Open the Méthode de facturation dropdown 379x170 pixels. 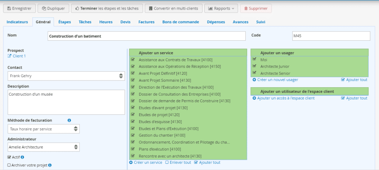[x=44, y=129]
